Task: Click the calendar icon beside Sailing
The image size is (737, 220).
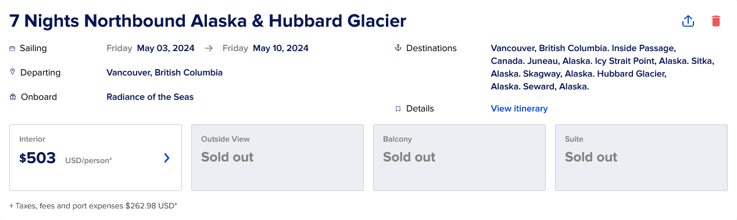Action: coord(12,49)
